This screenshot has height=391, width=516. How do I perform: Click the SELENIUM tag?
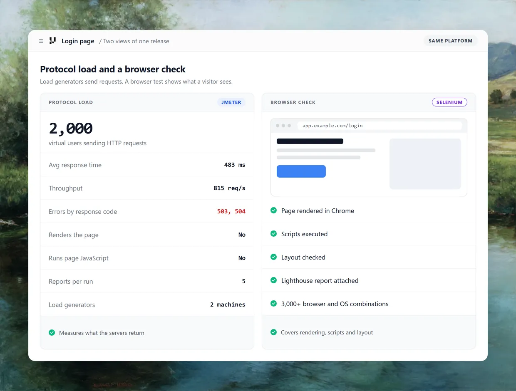click(x=449, y=102)
